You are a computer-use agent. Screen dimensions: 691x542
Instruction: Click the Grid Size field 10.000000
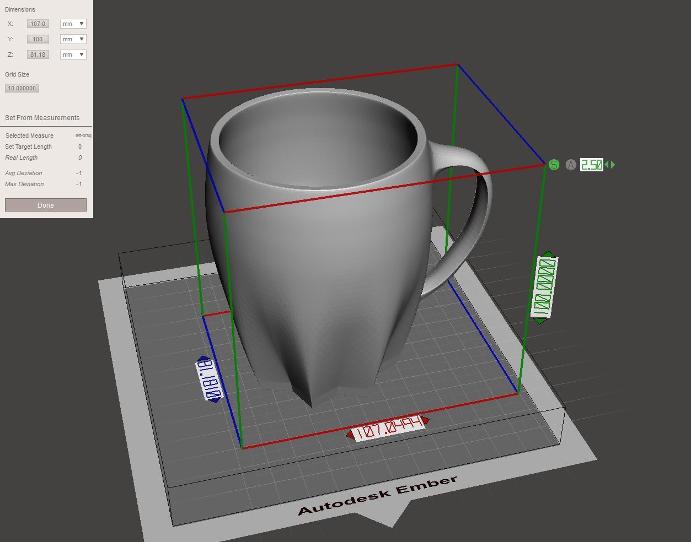(x=22, y=88)
